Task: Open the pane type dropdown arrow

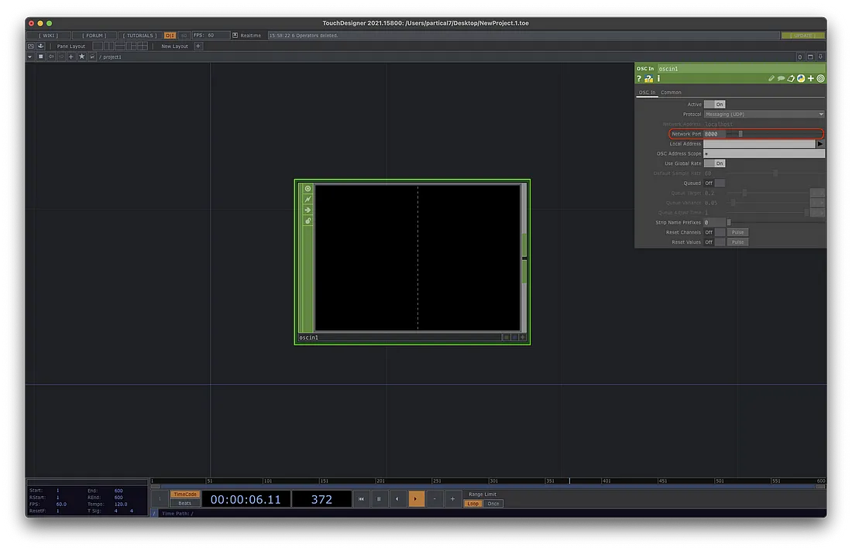Action: pos(30,57)
